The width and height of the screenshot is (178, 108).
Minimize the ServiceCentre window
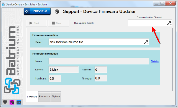156,4
